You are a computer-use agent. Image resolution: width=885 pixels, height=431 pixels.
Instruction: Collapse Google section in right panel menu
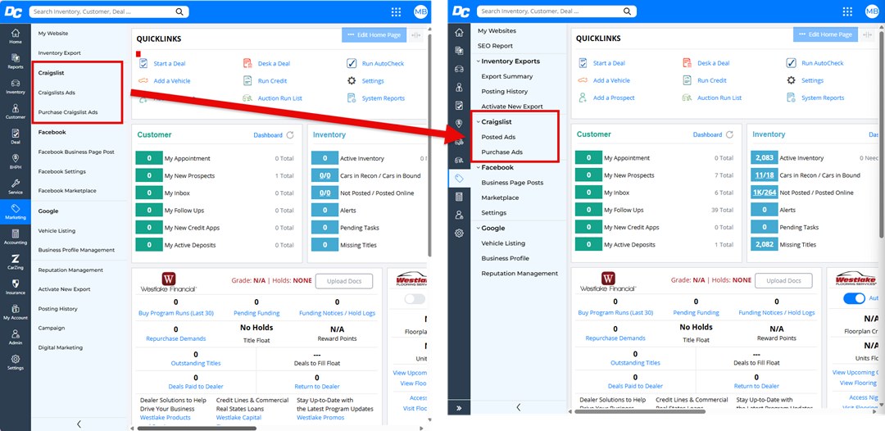pos(478,228)
